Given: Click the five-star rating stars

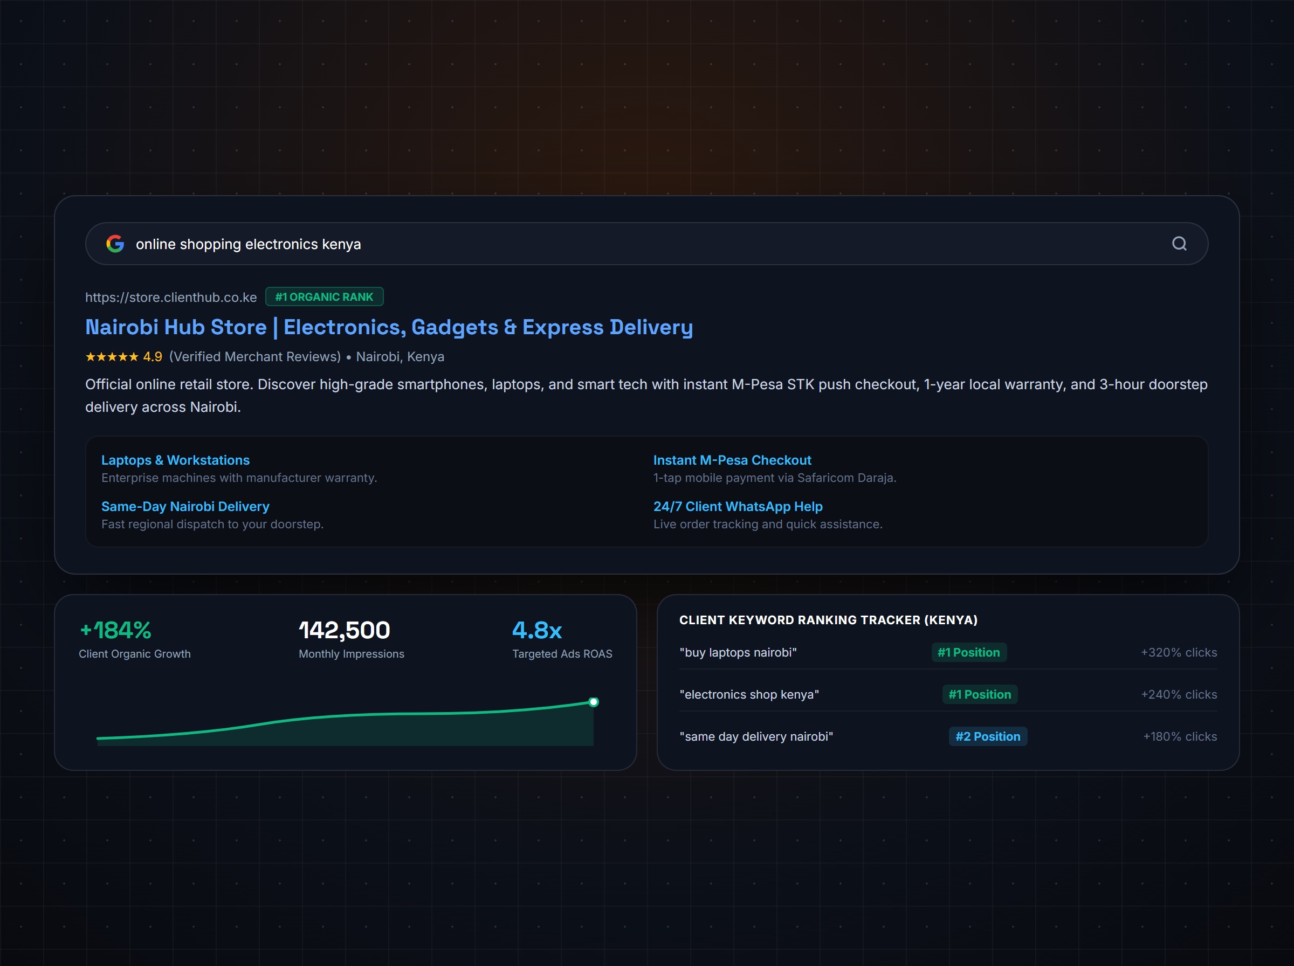Looking at the screenshot, I should click(112, 357).
